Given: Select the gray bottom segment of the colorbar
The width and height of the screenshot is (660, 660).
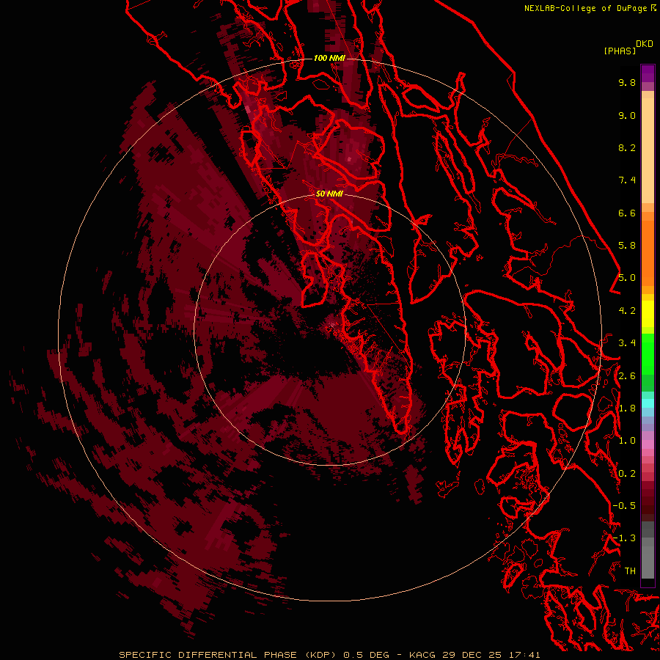Looking at the screenshot, I should [648, 562].
